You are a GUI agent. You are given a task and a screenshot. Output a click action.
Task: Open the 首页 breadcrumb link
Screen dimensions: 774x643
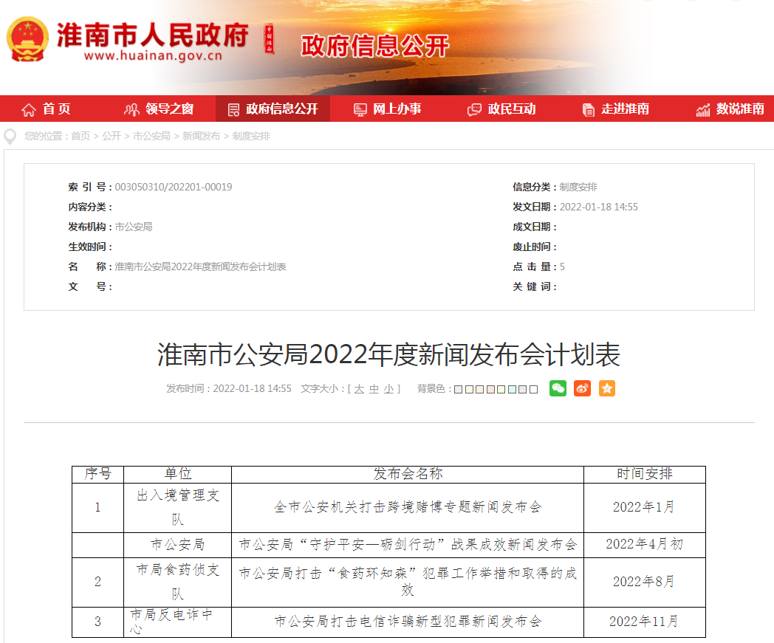(81, 137)
